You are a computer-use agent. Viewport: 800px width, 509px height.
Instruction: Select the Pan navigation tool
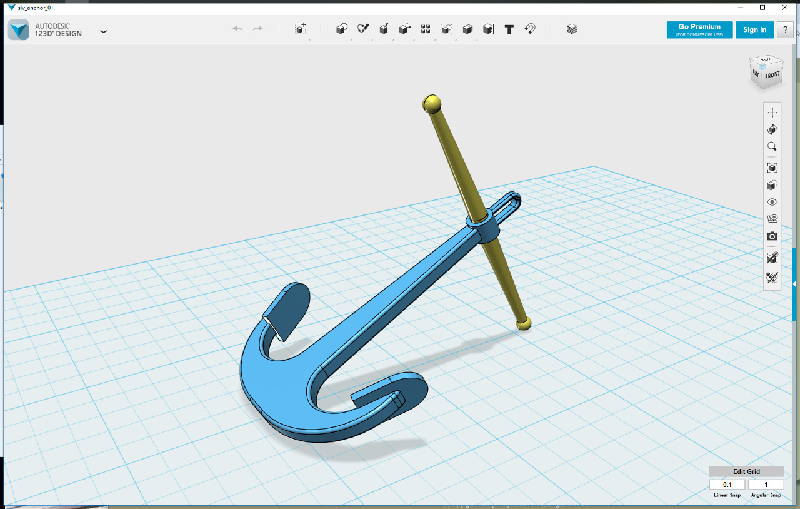point(772,113)
